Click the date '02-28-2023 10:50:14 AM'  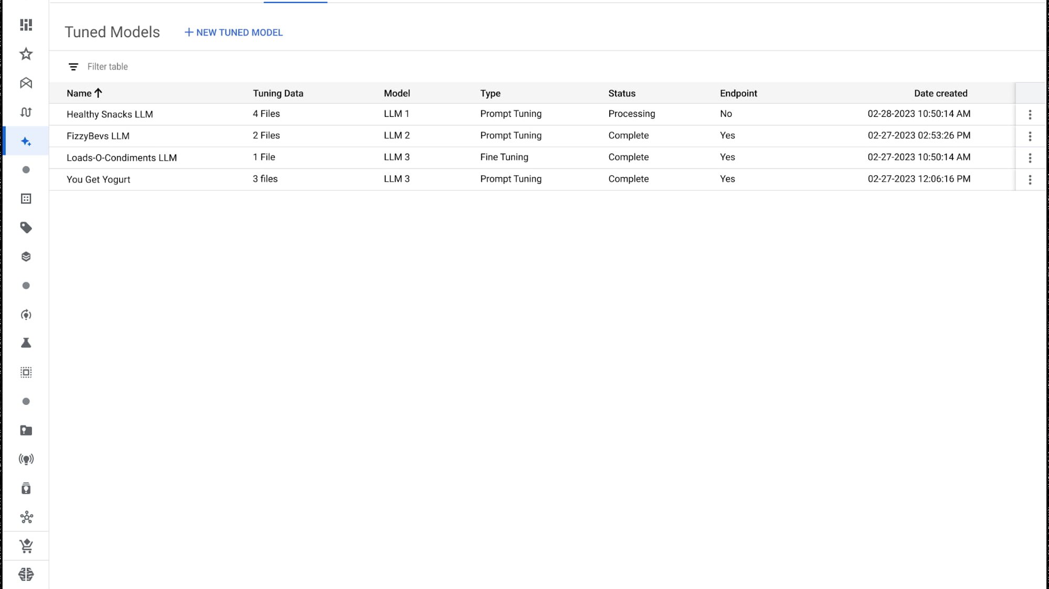[x=919, y=114]
